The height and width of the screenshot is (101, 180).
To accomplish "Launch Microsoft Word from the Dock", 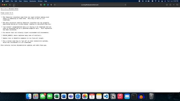I will 64,96.
